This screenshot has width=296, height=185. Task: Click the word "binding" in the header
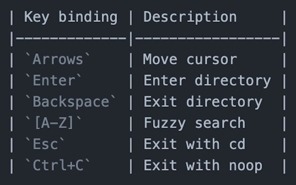coord(88,17)
